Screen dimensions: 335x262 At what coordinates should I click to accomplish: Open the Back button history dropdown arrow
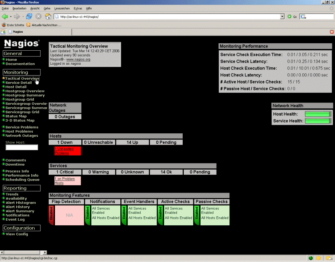click(x=11, y=17)
